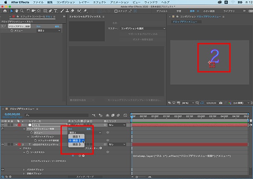The image size is (253, 179).
Task: Take a snapshot with the camera icon
Action: [x=221, y=103]
